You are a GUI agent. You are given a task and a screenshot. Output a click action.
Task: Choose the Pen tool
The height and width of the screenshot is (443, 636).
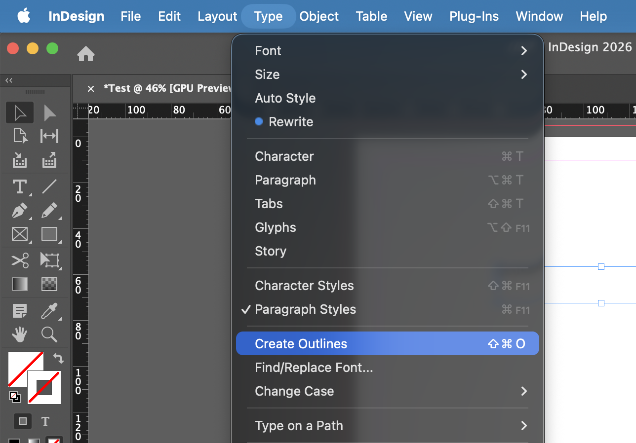(20, 211)
